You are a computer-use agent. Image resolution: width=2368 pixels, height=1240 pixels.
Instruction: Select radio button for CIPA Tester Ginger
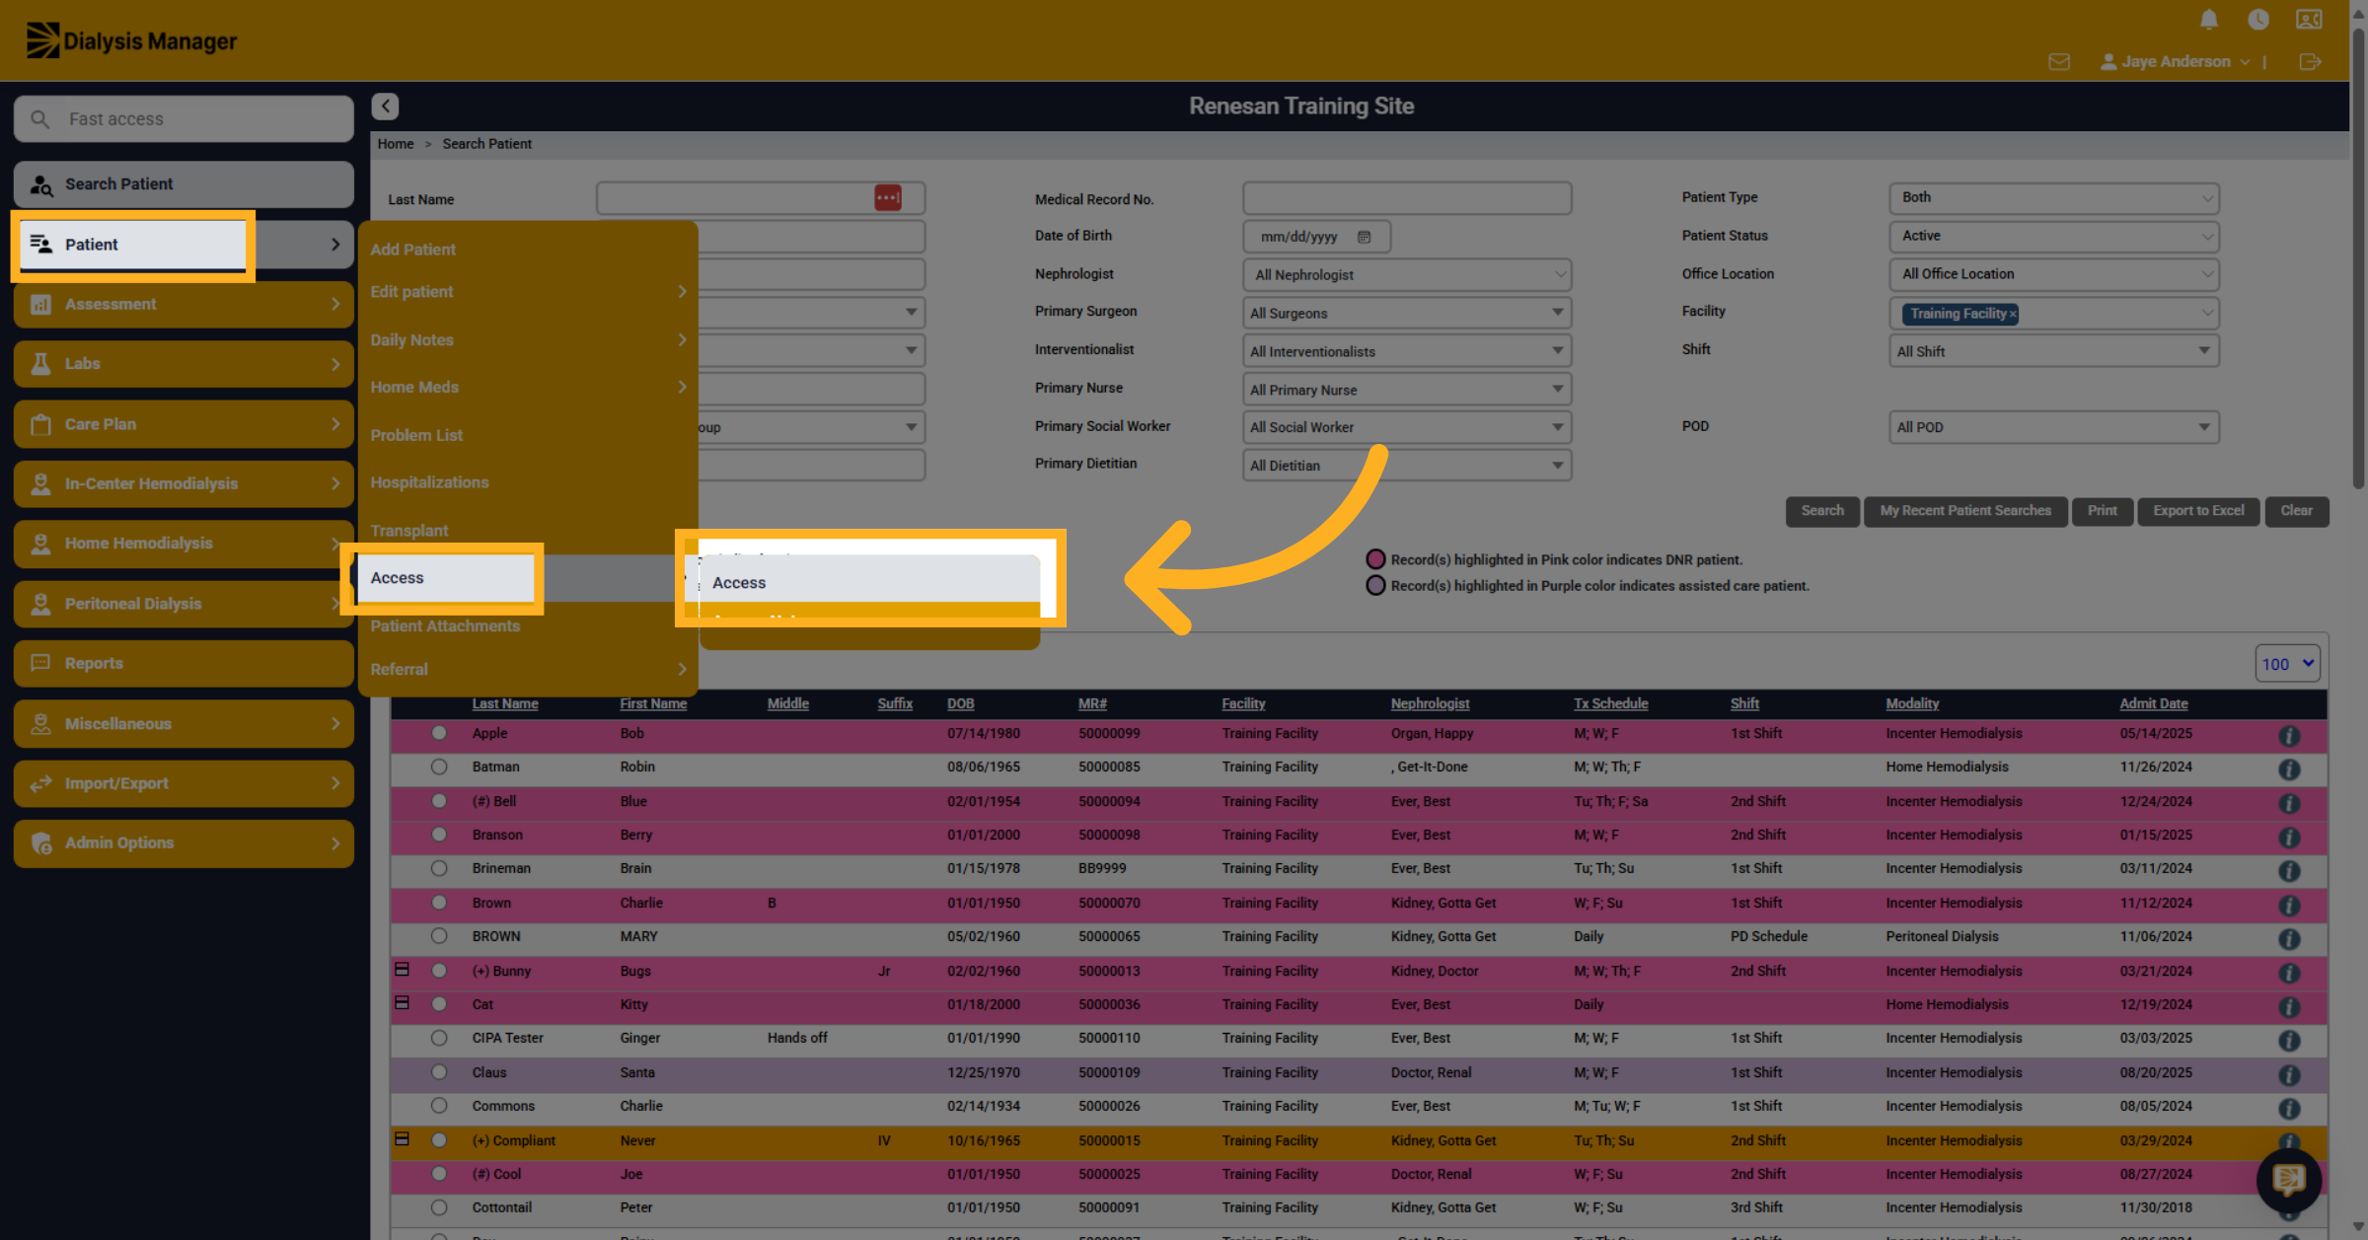pos(439,1038)
